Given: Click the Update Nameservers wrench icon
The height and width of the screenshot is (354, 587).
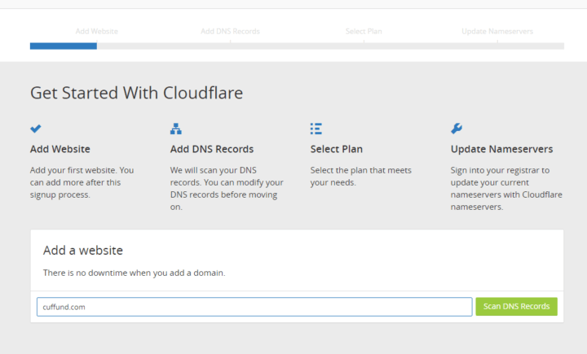Looking at the screenshot, I should coord(457,129).
